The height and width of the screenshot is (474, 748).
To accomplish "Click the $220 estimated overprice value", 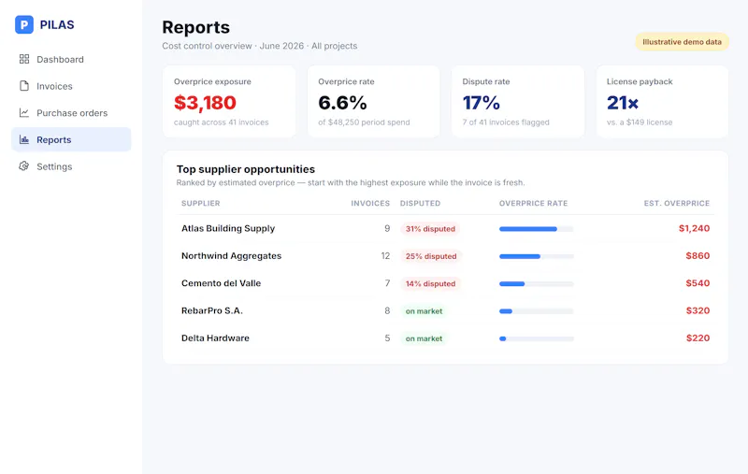I will [x=698, y=338].
